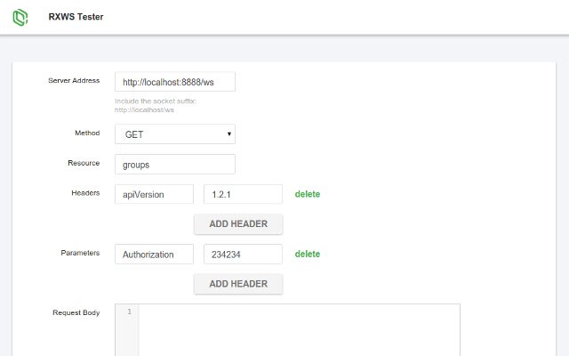The image size is (569, 356).
Task: Click line number 1 in editor gutter
Action: tap(129, 311)
